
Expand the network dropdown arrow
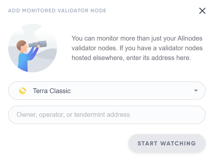point(196,91)
